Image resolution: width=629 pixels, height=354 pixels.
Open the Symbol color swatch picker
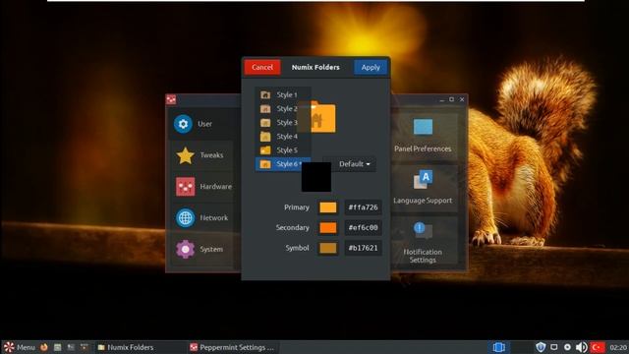point(328,248)
